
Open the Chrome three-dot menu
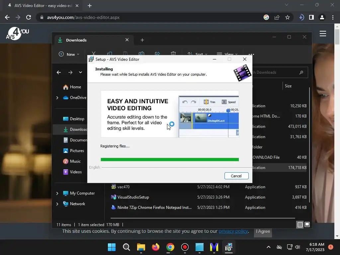tap(333, 17)
